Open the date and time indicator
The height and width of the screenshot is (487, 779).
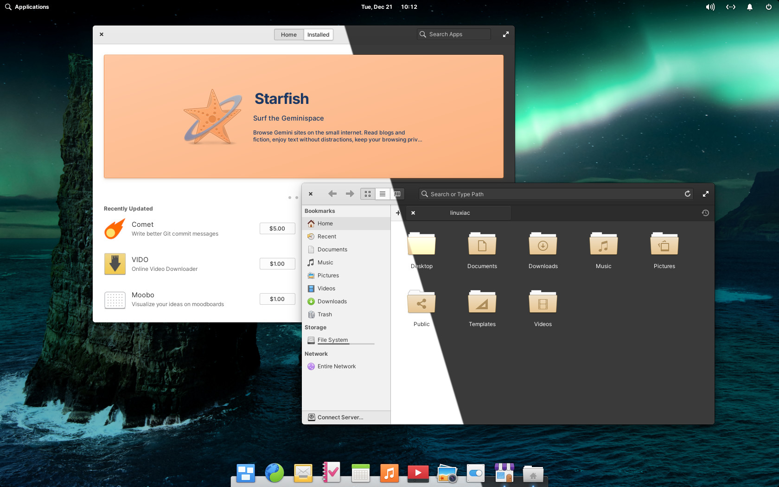pyautogui.click(x=389, y=7)
